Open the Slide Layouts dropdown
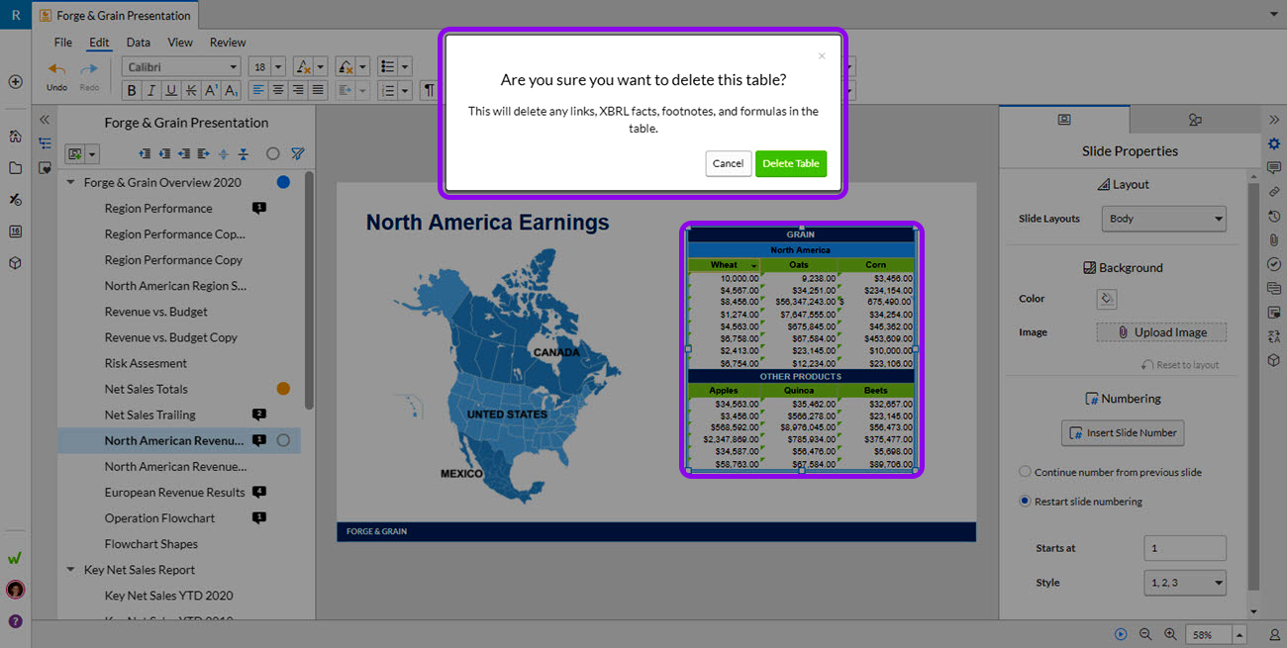The height and width of the screenshot is (648, 1287). pyautogui.click(x=1163, y=219)
